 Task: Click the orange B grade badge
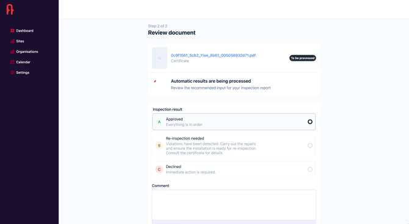(x=159, y=145)
